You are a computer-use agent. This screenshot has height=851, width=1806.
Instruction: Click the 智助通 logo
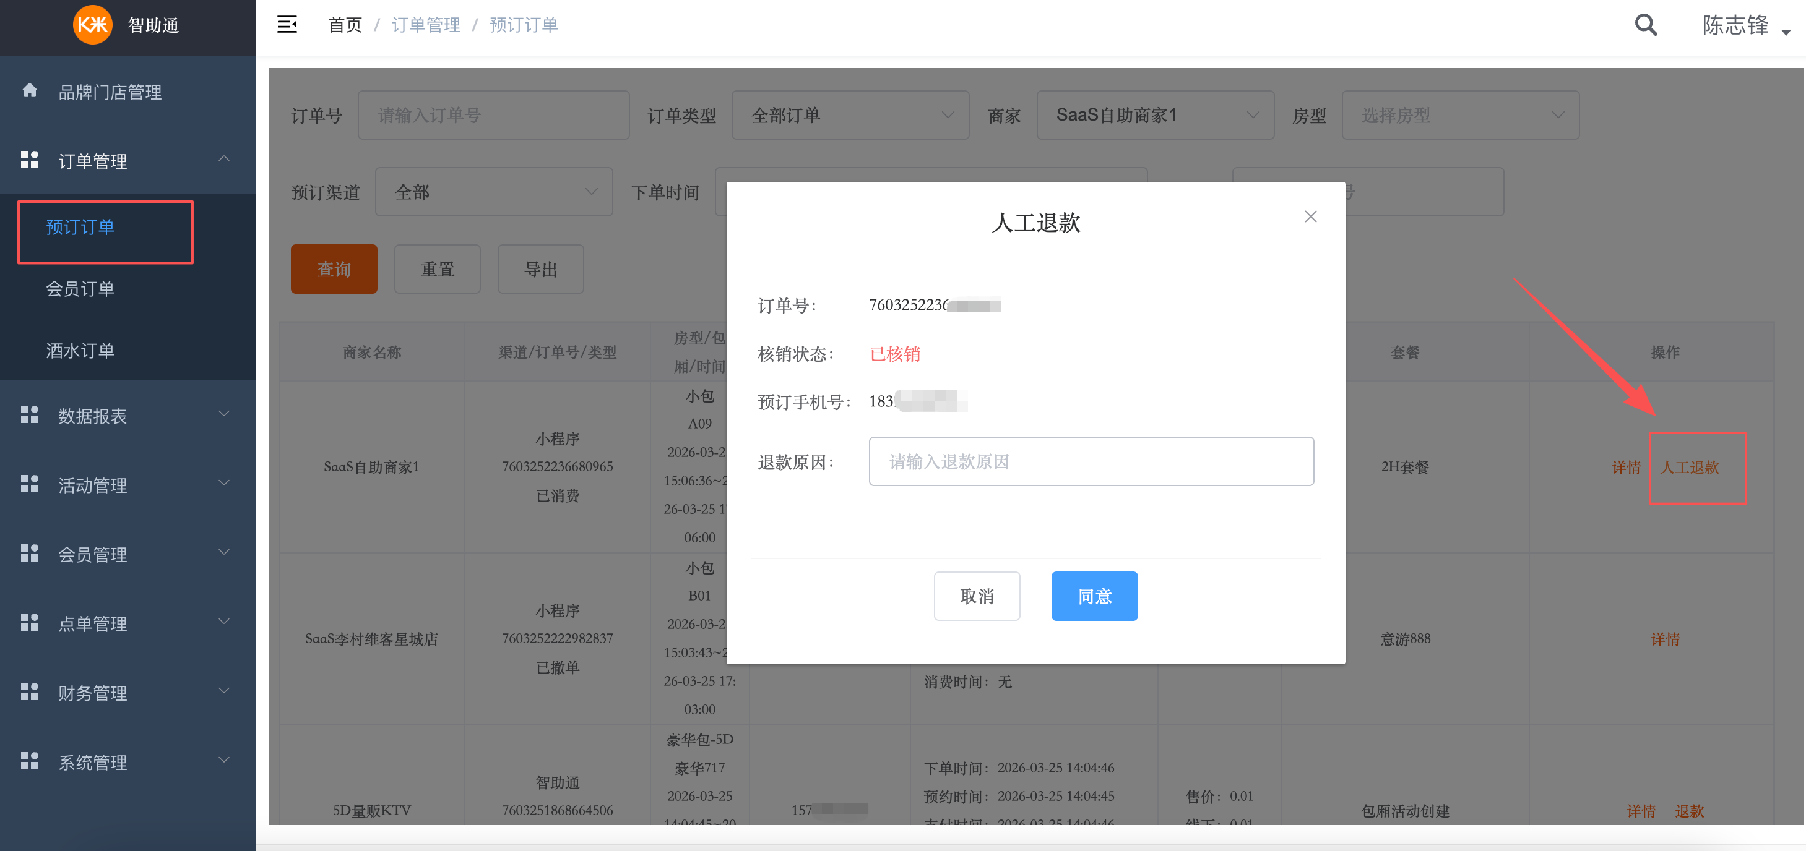point(93,25)
